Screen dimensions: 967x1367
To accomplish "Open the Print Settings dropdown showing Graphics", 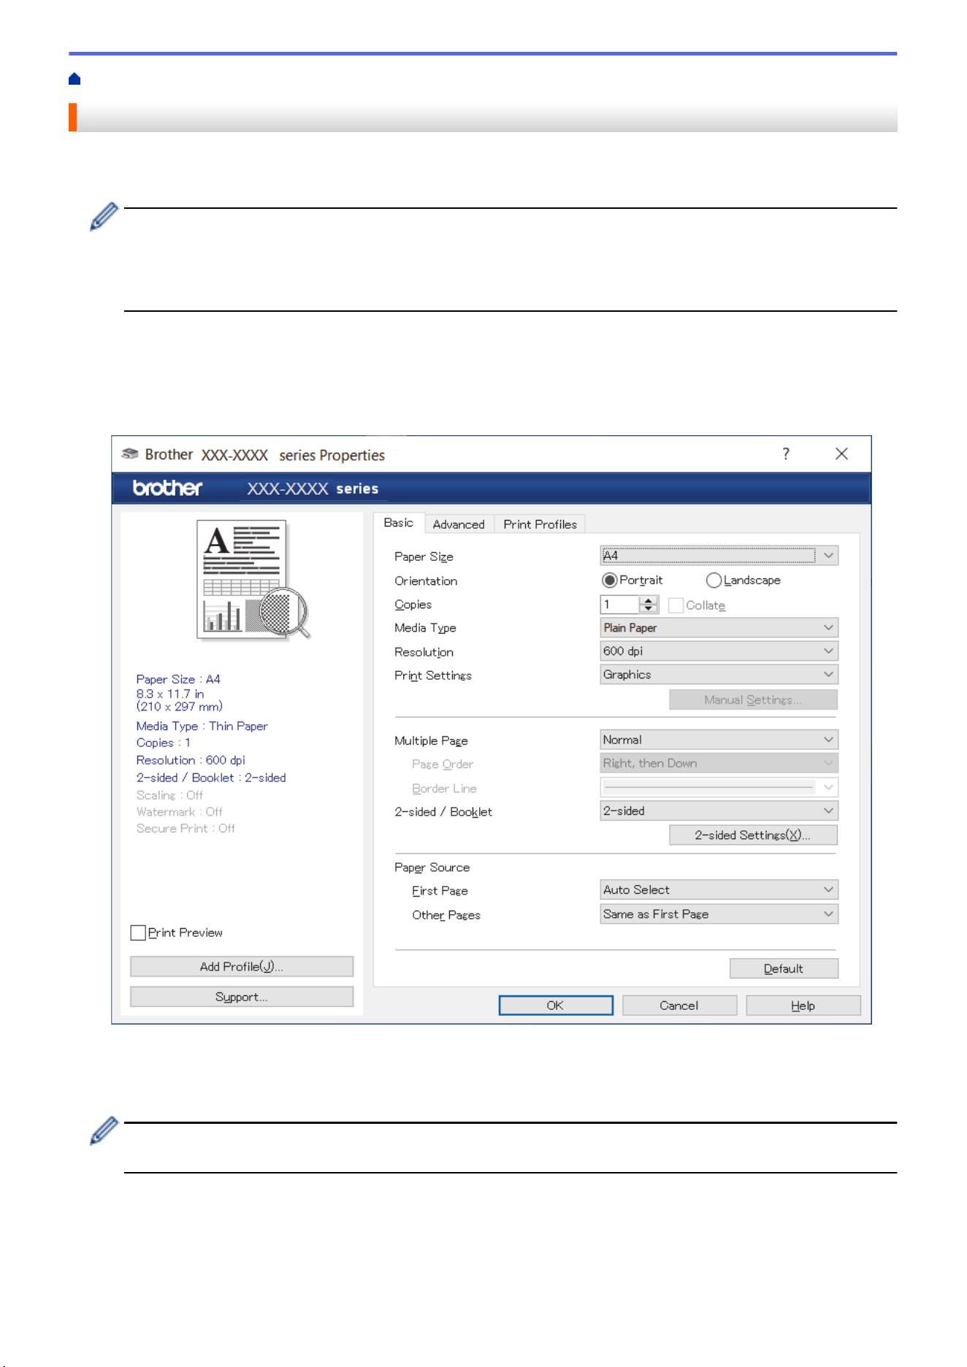I will [719, 675].
